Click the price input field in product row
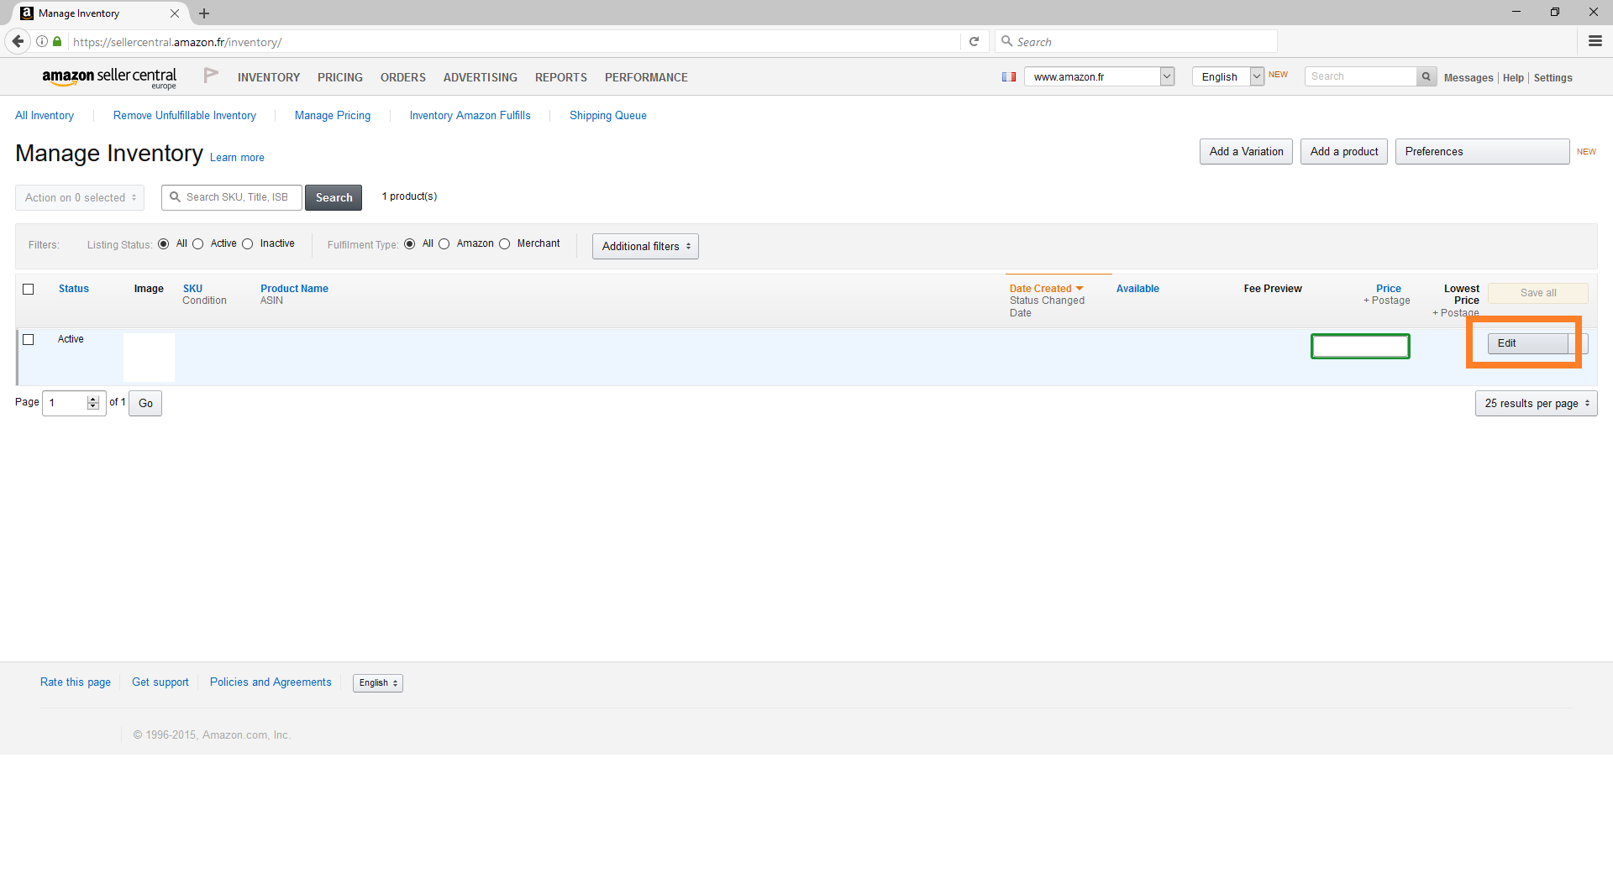The height and width of the screenshot is (873, 1613). click(1360, 346)
